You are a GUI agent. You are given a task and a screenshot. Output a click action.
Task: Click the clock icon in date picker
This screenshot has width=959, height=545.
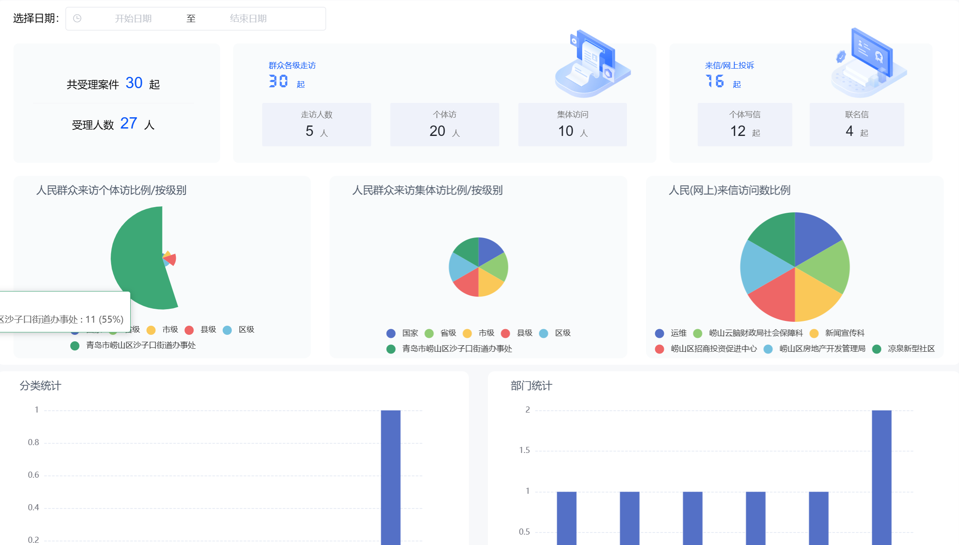pos(77,18)
